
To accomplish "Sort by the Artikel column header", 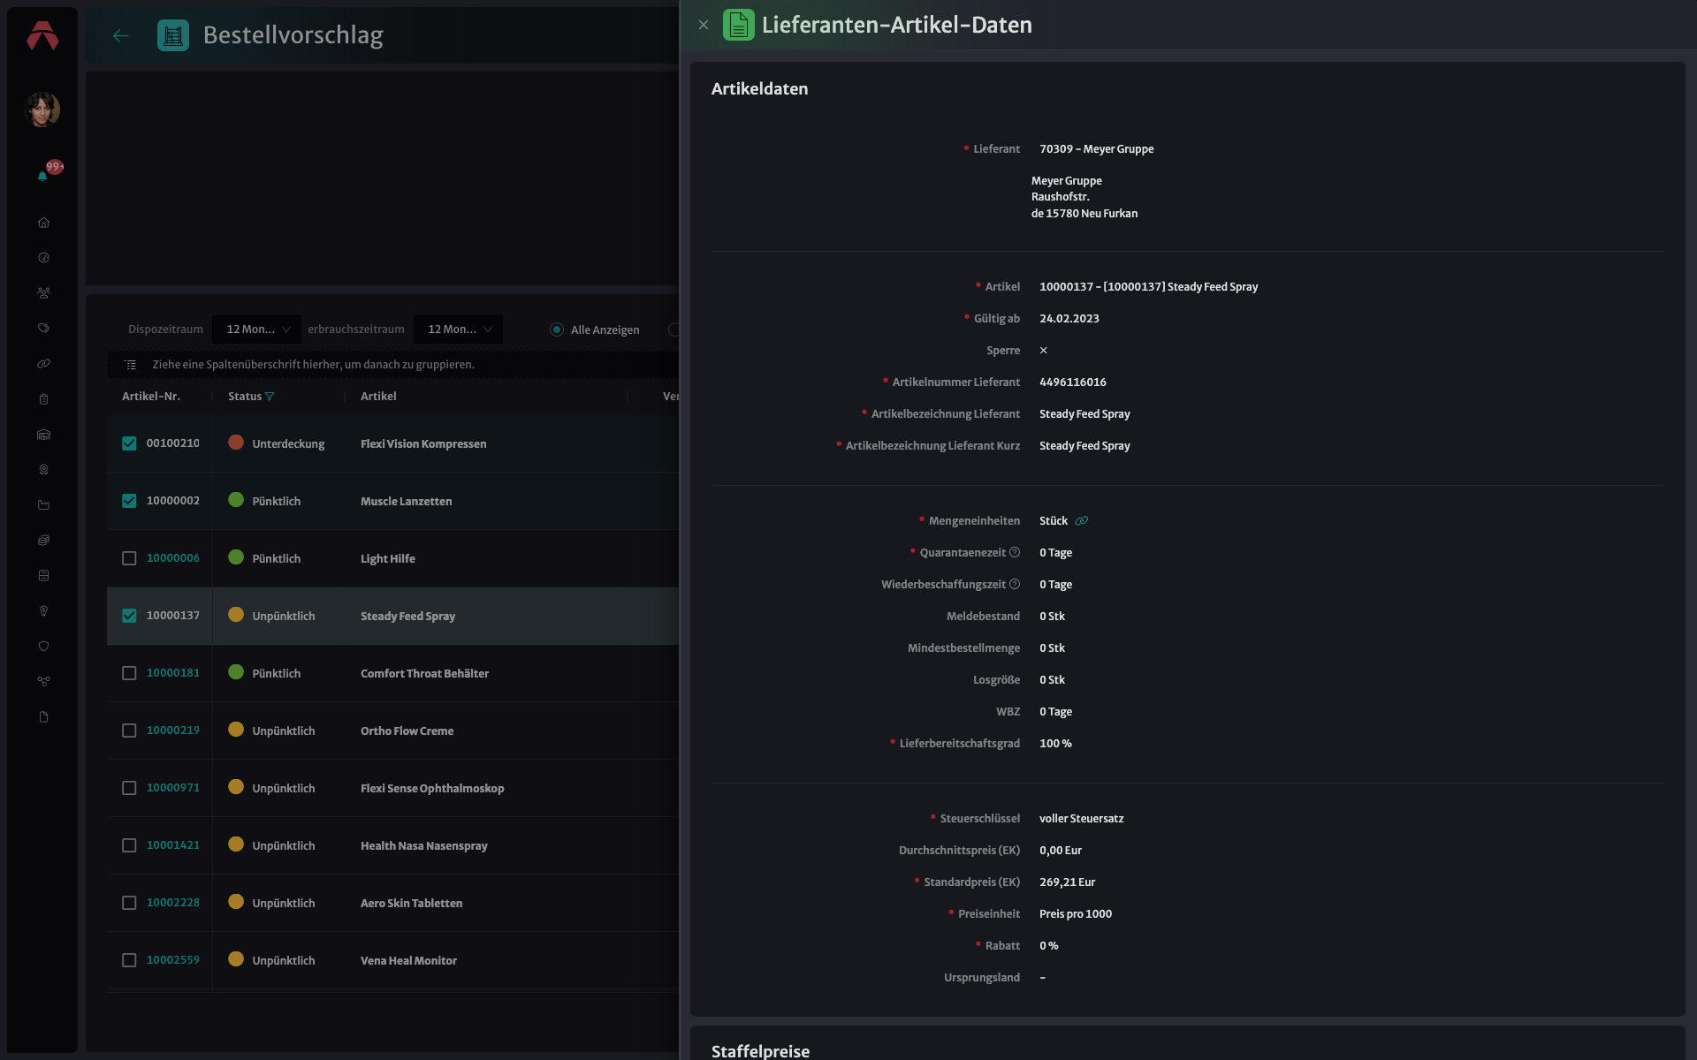I will pyautogui.click(x=378, y=397).
